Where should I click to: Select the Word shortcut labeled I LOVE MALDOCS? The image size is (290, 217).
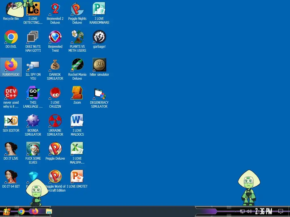pyautogui.click(x=77, y=125)
